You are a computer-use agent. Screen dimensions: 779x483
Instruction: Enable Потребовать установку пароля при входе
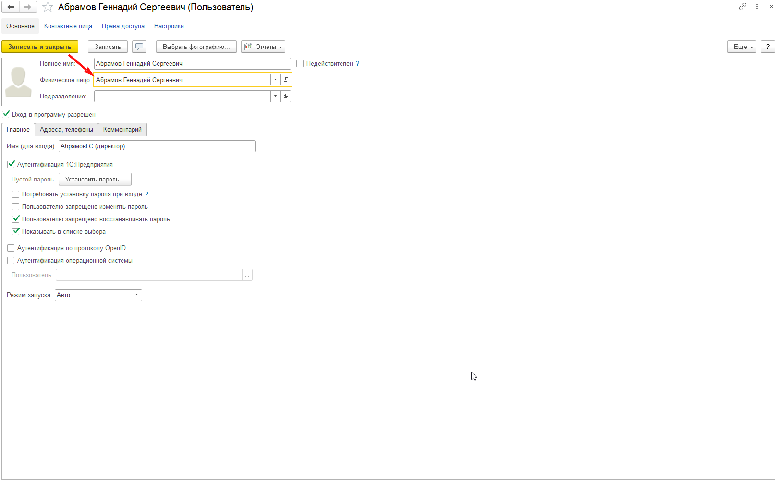pyautogui.click(x=16, y=194)
